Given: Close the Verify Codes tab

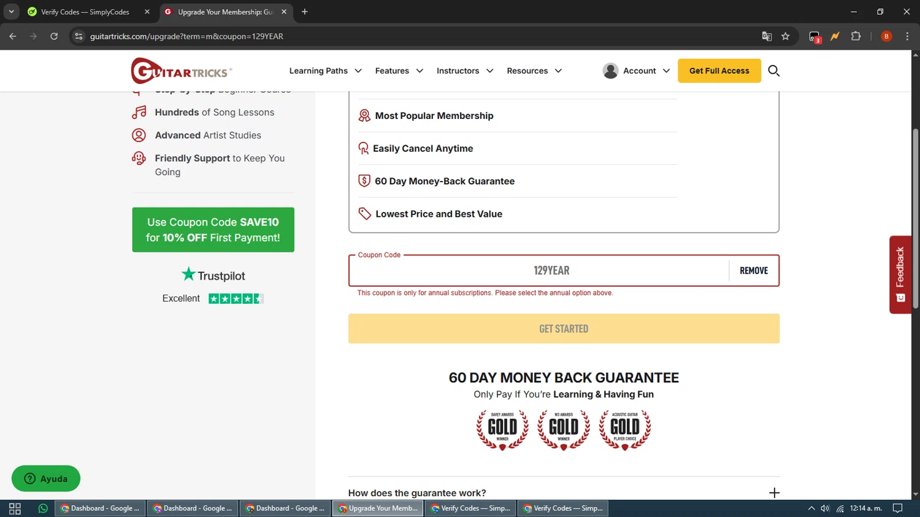Looking at the screenshot, I should coord(147,12).
